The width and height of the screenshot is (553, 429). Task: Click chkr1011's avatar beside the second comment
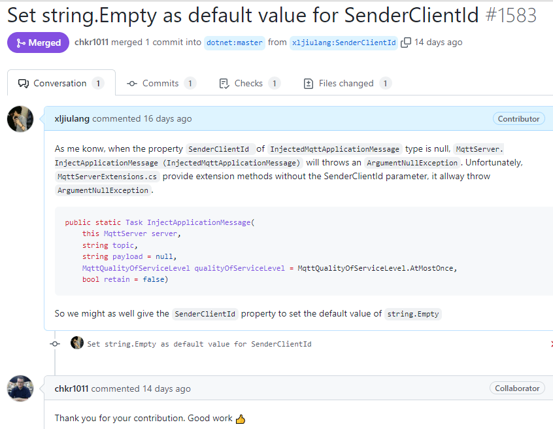tap(20, 388)
